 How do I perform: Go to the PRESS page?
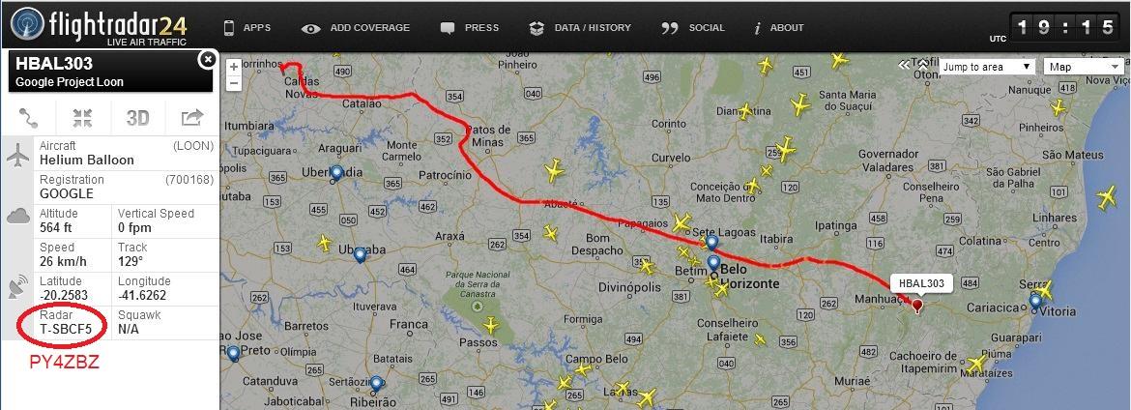tap(470, 28)
